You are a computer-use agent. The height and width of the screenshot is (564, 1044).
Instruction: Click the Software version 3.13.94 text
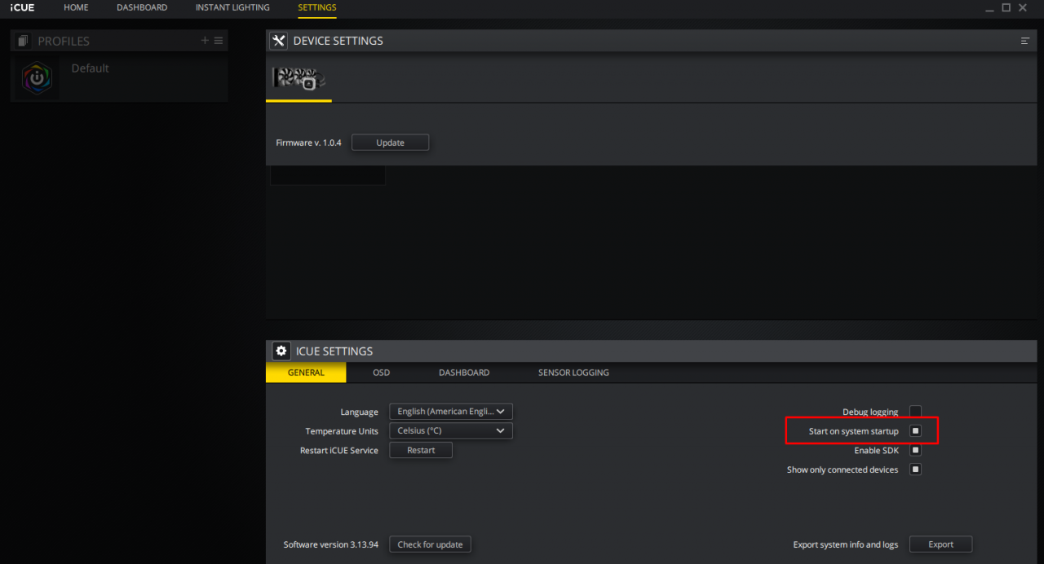[x=331, y=544]
